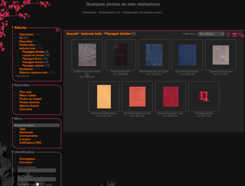245x186 pixels.
Task: View the Sycomore teinté bleu photo
Action: click(187, 55)
